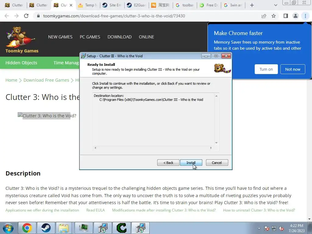Image resolution: width=312 pixels, height=234 pixels.
Task: Click right arrow of horizontal scrollbar
Action: click(x=211, y=148)
